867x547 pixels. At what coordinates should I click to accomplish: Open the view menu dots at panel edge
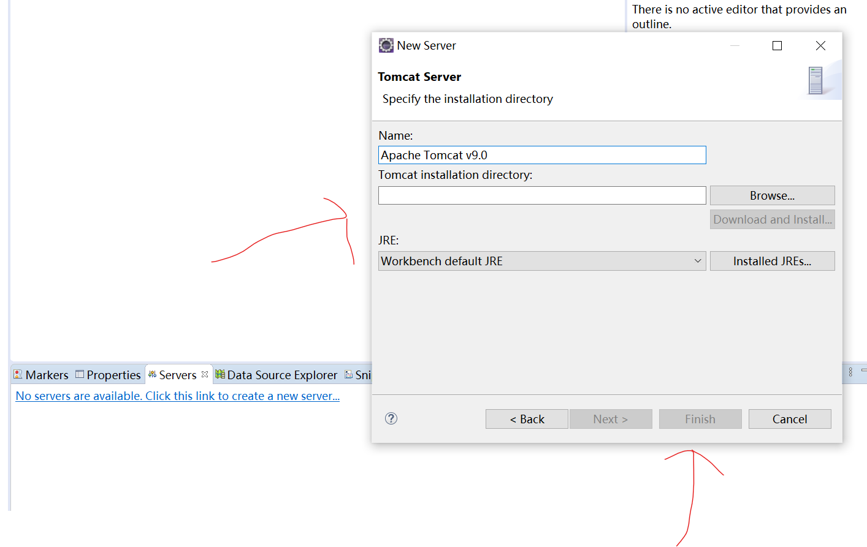pyautogui.click(x=850, y=372)
